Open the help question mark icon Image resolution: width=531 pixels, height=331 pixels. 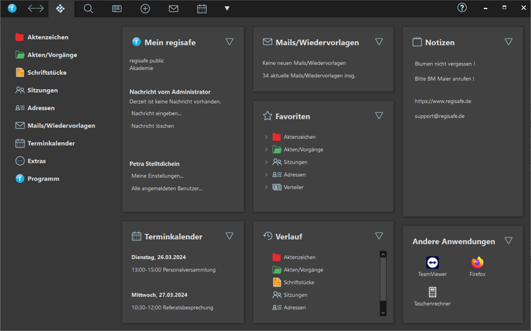tap(462, 8)
